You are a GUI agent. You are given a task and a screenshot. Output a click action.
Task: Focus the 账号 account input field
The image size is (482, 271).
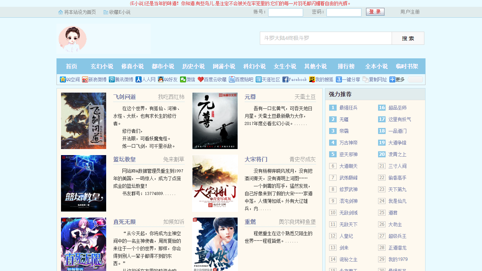(285, 12)
